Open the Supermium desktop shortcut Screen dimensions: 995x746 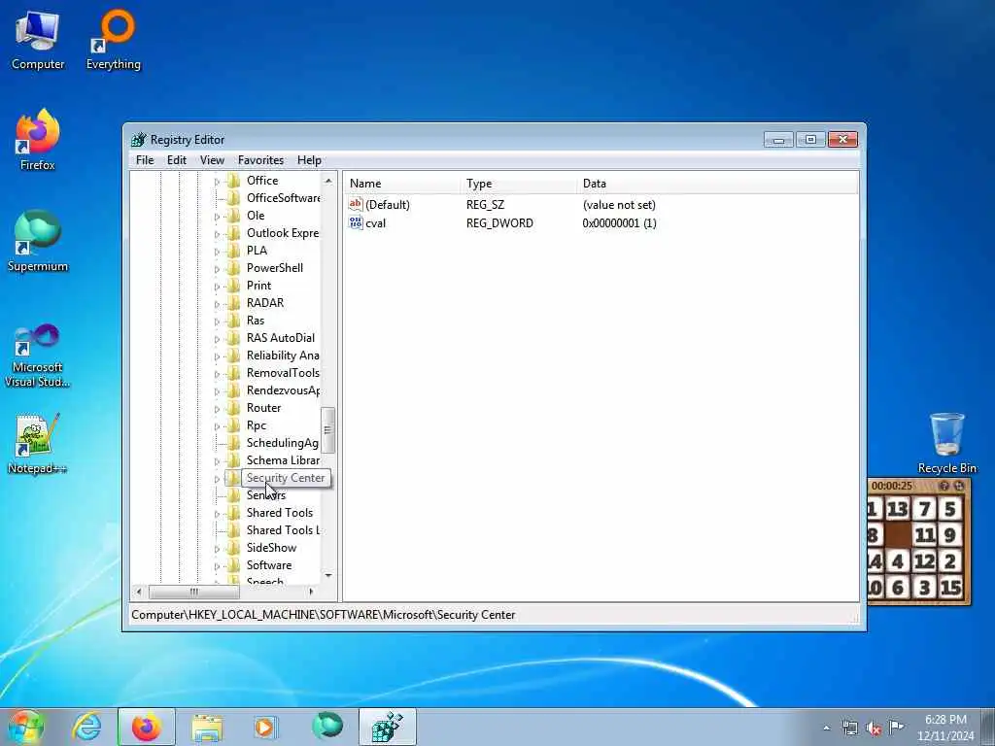click(x=38, y=242)
